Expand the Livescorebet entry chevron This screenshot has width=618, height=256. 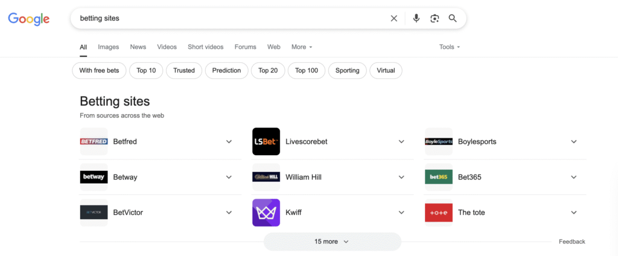coord(401,142)
